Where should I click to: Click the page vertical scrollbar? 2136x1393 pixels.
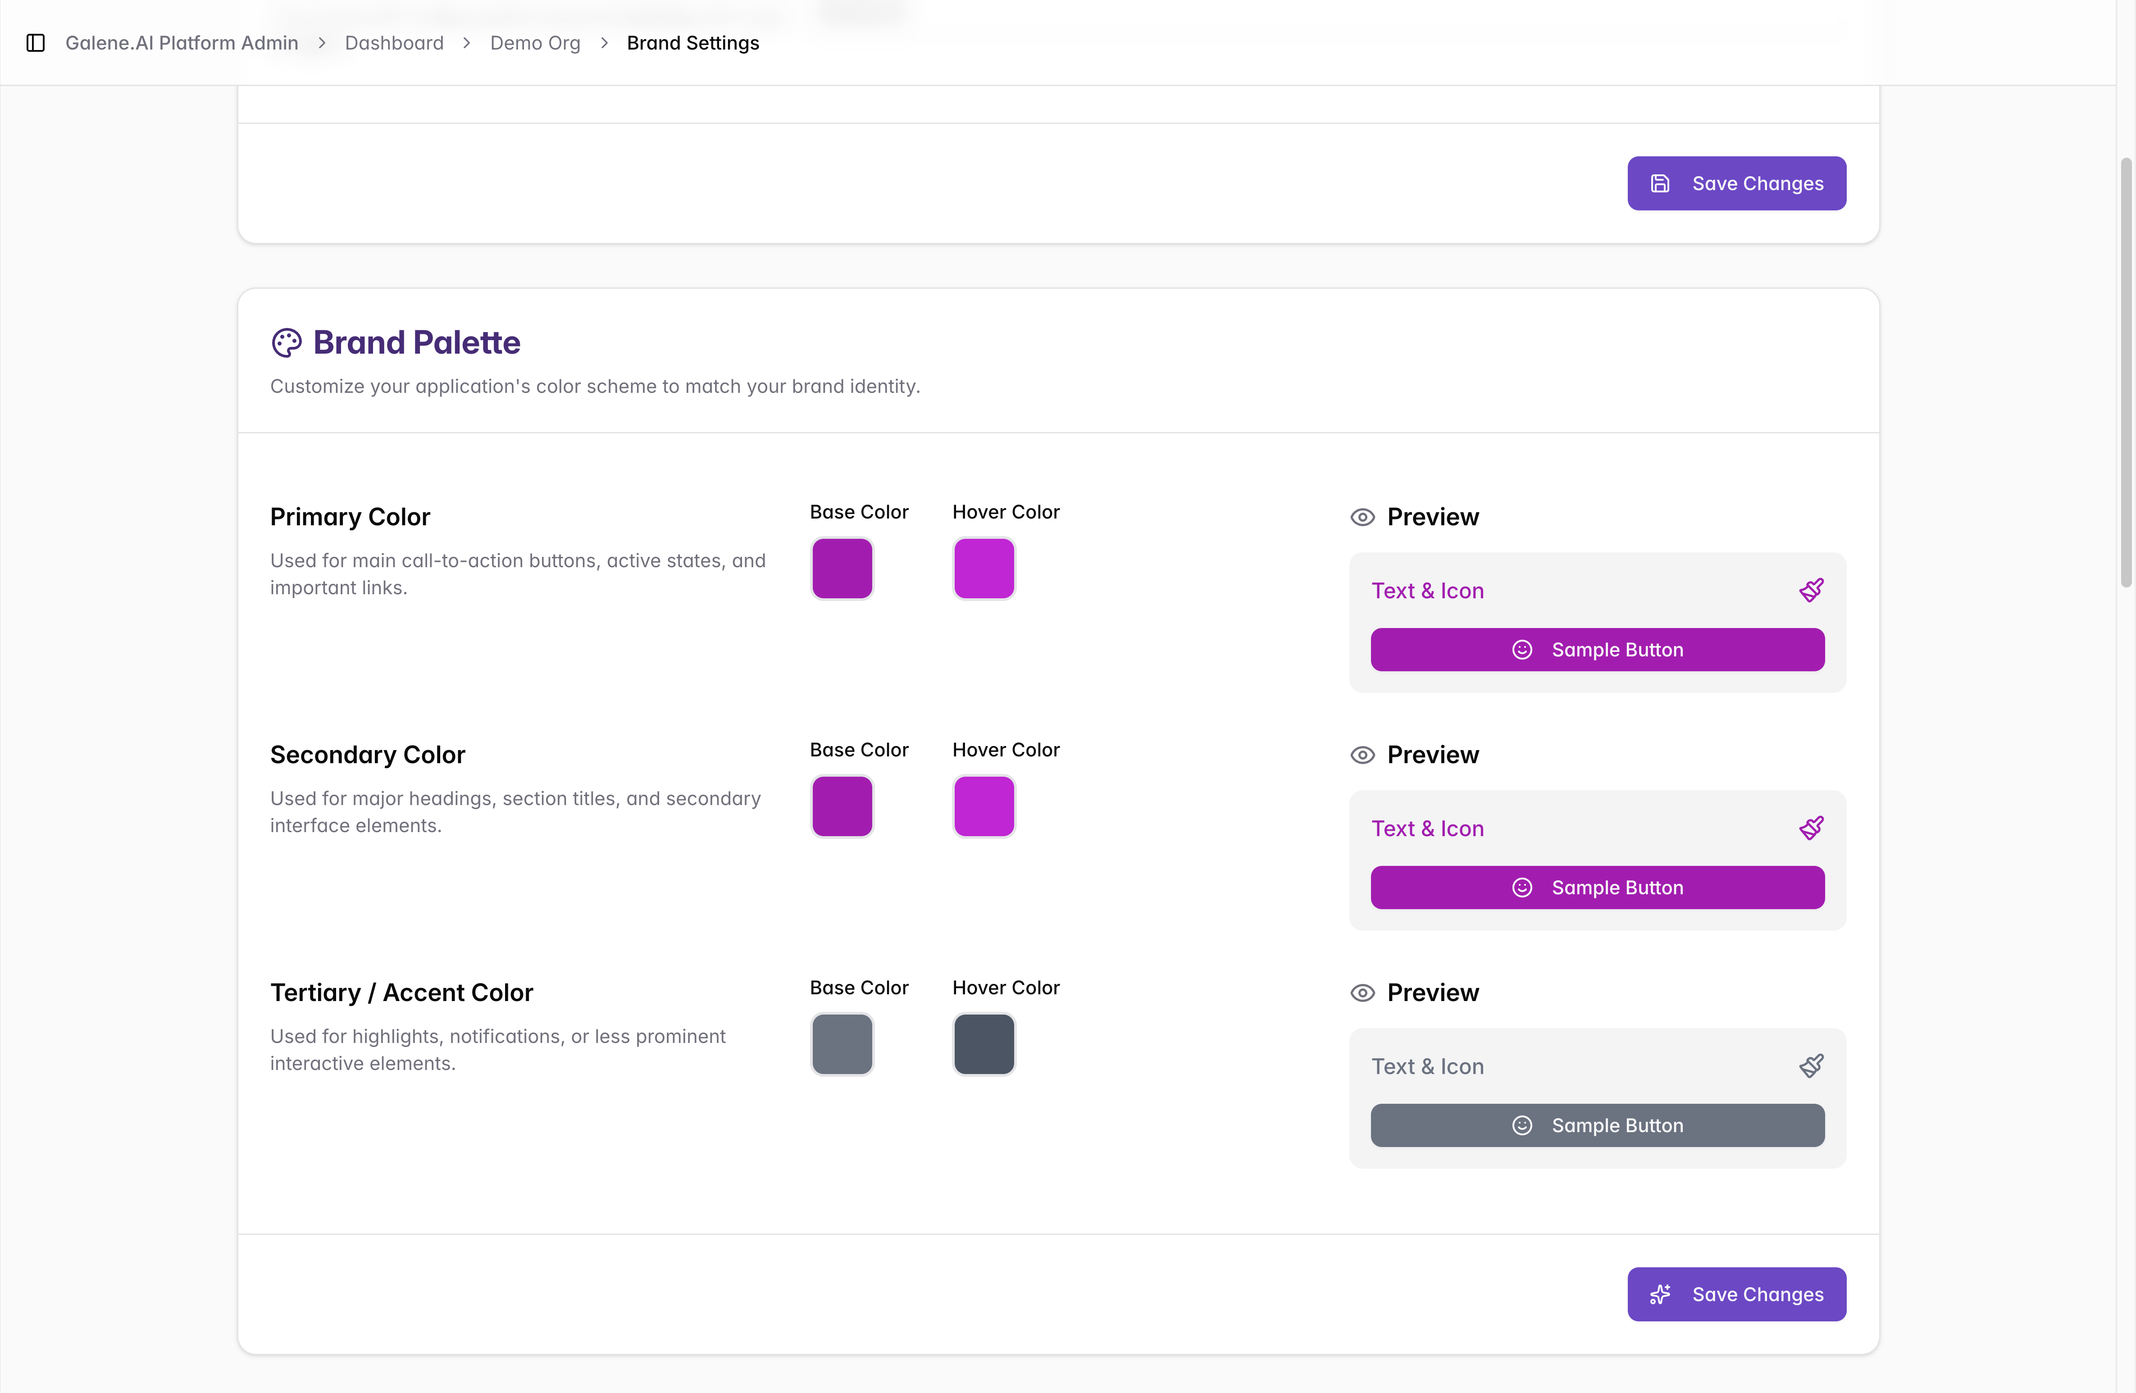(x=2126, y=373)
